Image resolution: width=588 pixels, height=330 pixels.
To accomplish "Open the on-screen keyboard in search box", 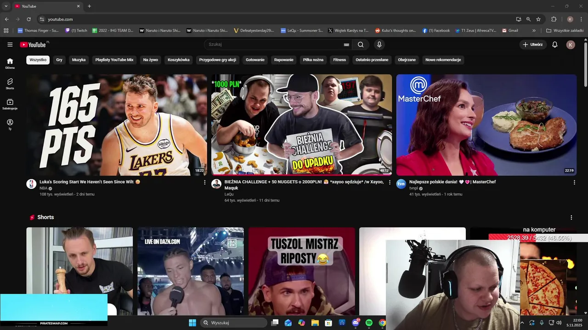I will [346, 44].
